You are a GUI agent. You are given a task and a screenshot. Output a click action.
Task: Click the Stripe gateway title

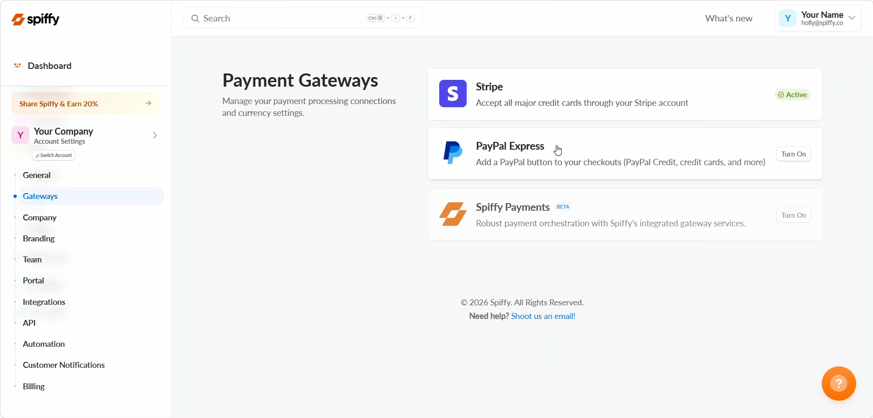coord(489,87)
